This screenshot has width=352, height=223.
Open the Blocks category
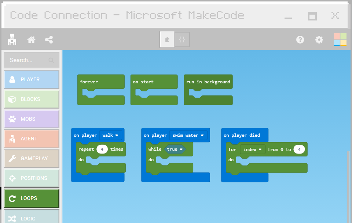click(x=32, y=99)
